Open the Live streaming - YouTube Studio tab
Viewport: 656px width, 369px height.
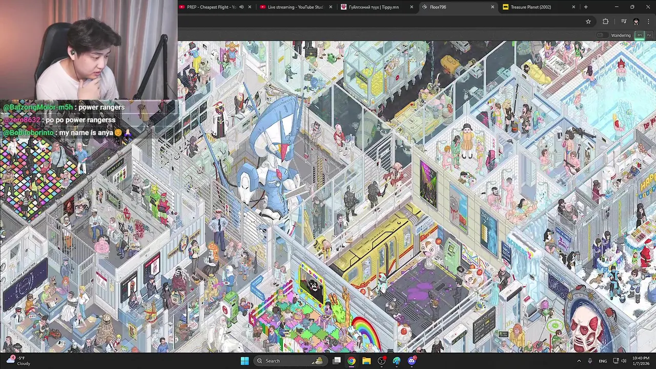pyautogui.click(x=295, y=7)
